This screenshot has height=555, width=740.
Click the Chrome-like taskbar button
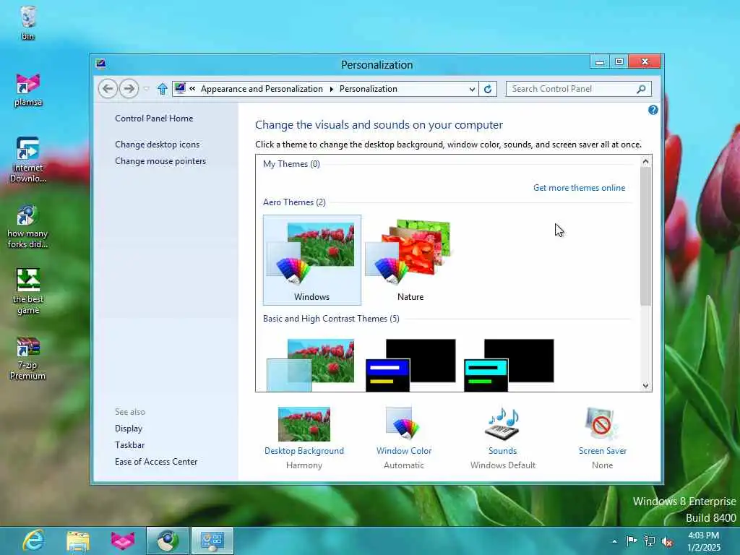[168, 541]
